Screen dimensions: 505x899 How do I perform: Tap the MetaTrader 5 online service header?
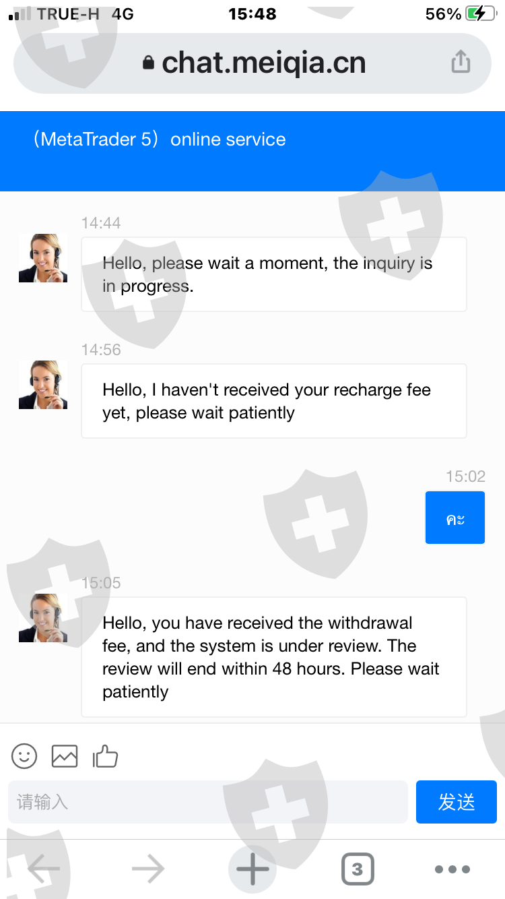pos(160,139)
